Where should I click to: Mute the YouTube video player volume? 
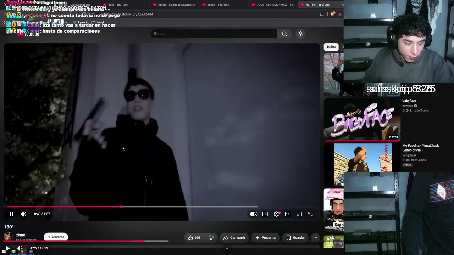(x=24, y=214)
